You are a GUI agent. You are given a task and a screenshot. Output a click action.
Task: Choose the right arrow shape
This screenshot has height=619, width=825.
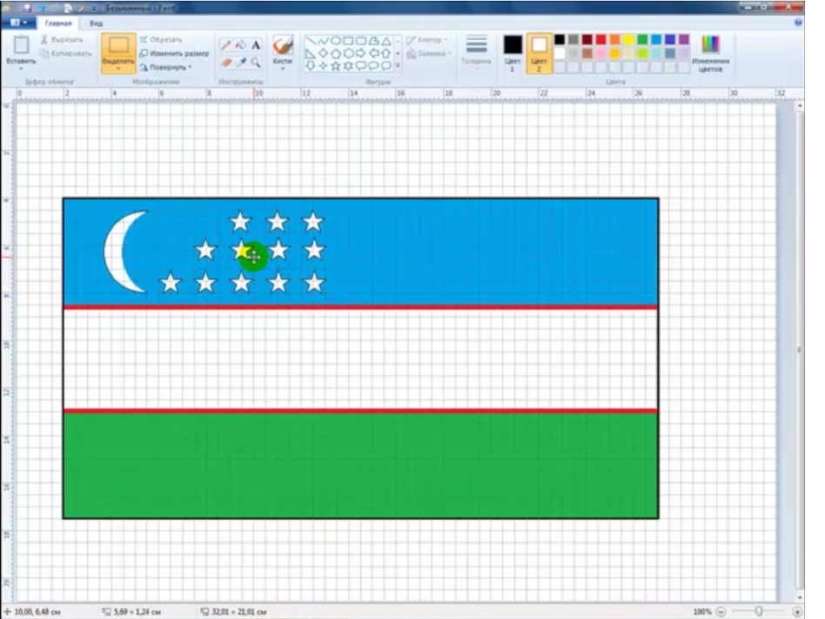coord(361,53)
